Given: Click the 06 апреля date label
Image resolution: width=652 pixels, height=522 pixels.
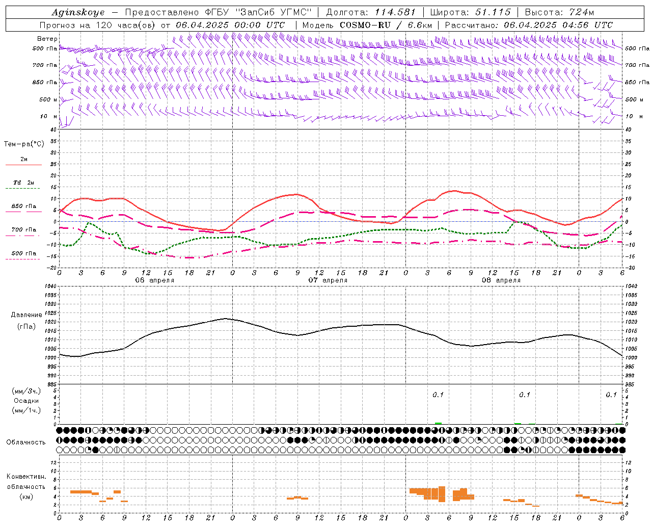Looking at the screenshot, I should pyautogui.click(x=155, y=280).
